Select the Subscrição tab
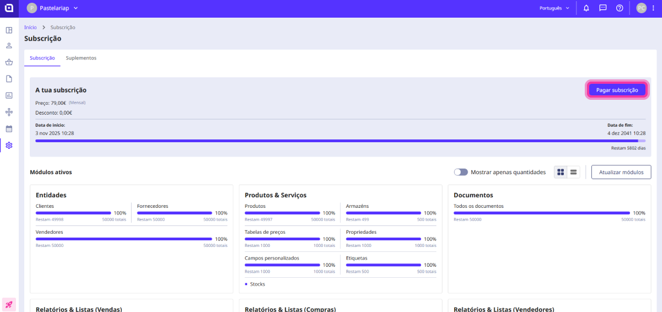The height and width of the screenshot is (312, 662). click(42, 58)
